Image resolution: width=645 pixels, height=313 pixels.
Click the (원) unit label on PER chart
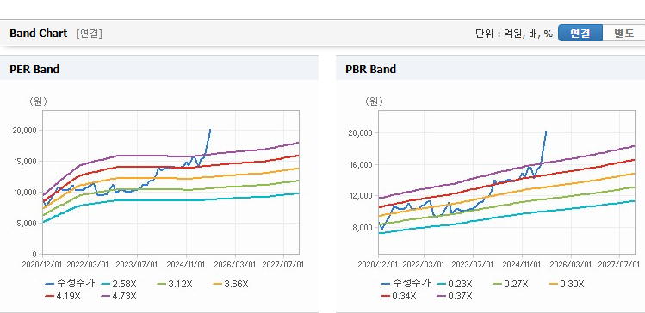coord(38,101)
